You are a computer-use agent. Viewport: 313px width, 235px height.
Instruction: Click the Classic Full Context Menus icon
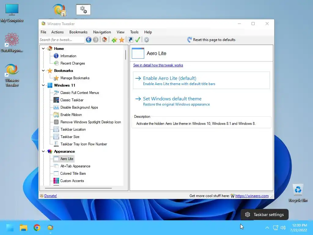(56, 93)
